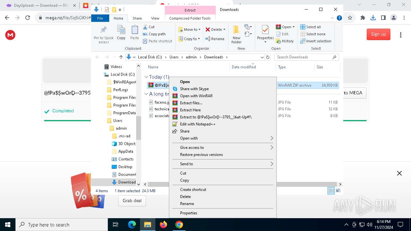The height and width of the screenshot is (231, 411).
Task: Click the Refresh address bar icon
Action: tap(268, 57)
